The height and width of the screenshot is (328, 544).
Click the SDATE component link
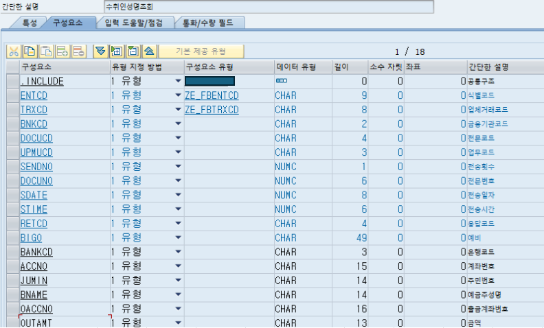(x=34, y=195)
